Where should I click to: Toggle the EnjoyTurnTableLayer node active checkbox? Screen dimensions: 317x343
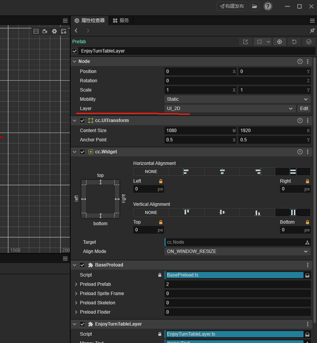tap(75, 51)
